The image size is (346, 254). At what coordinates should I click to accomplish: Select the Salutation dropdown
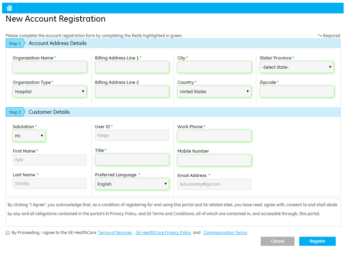[x=29, y=136]
